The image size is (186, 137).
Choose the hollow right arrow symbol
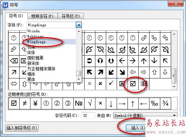click(143, 72)
